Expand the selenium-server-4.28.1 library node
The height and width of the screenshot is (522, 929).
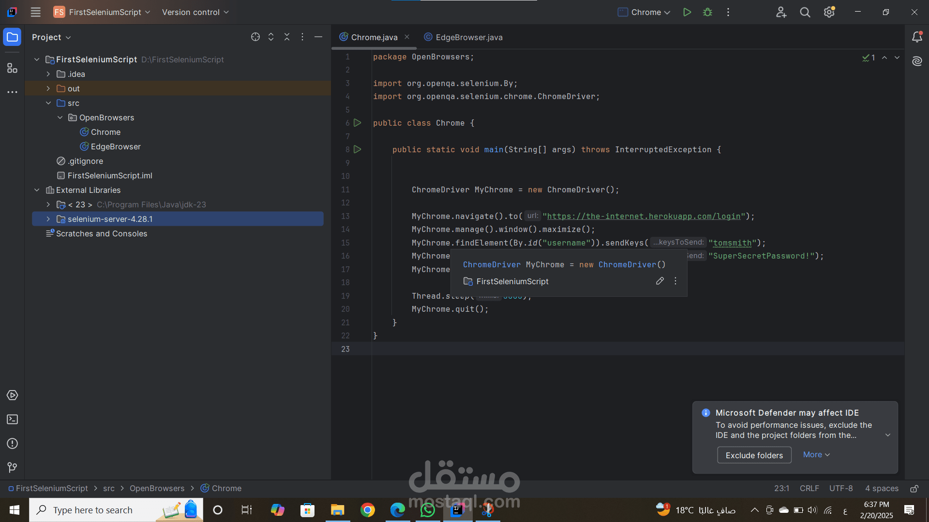pyautogui.click(x=48, y=219)
